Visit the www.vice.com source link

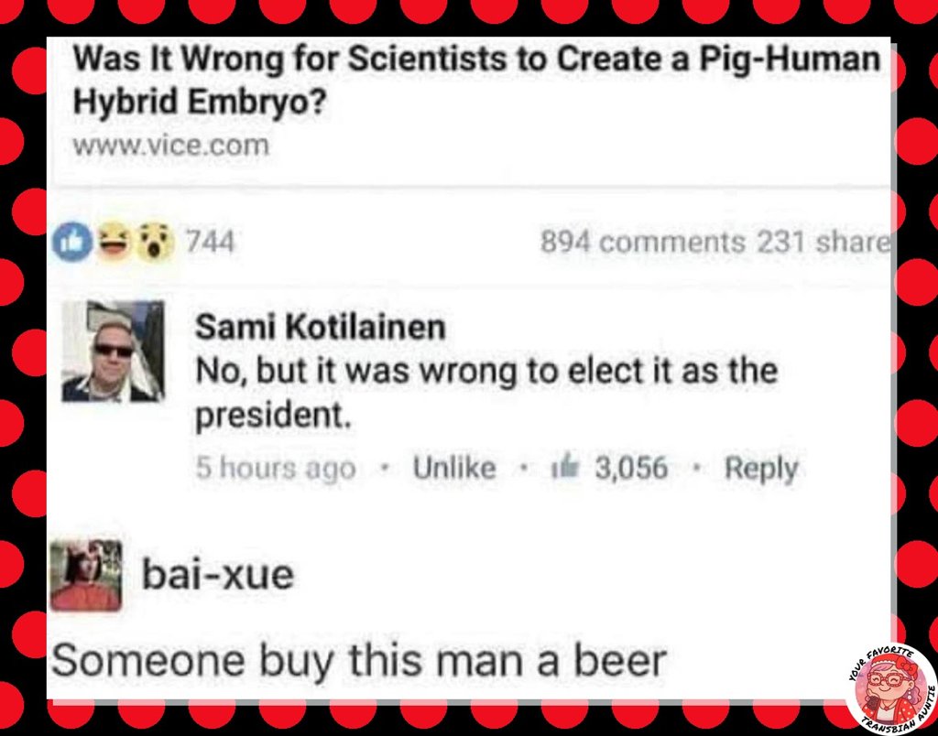pos(171,146)
